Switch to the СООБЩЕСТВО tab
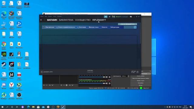 83,20
